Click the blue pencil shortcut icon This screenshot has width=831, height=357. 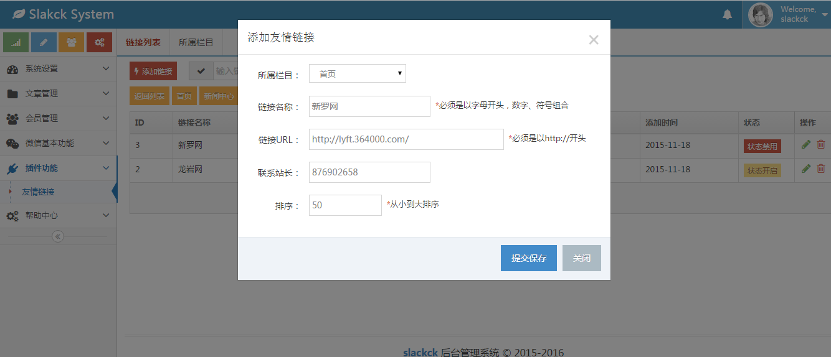pos(44,42)
